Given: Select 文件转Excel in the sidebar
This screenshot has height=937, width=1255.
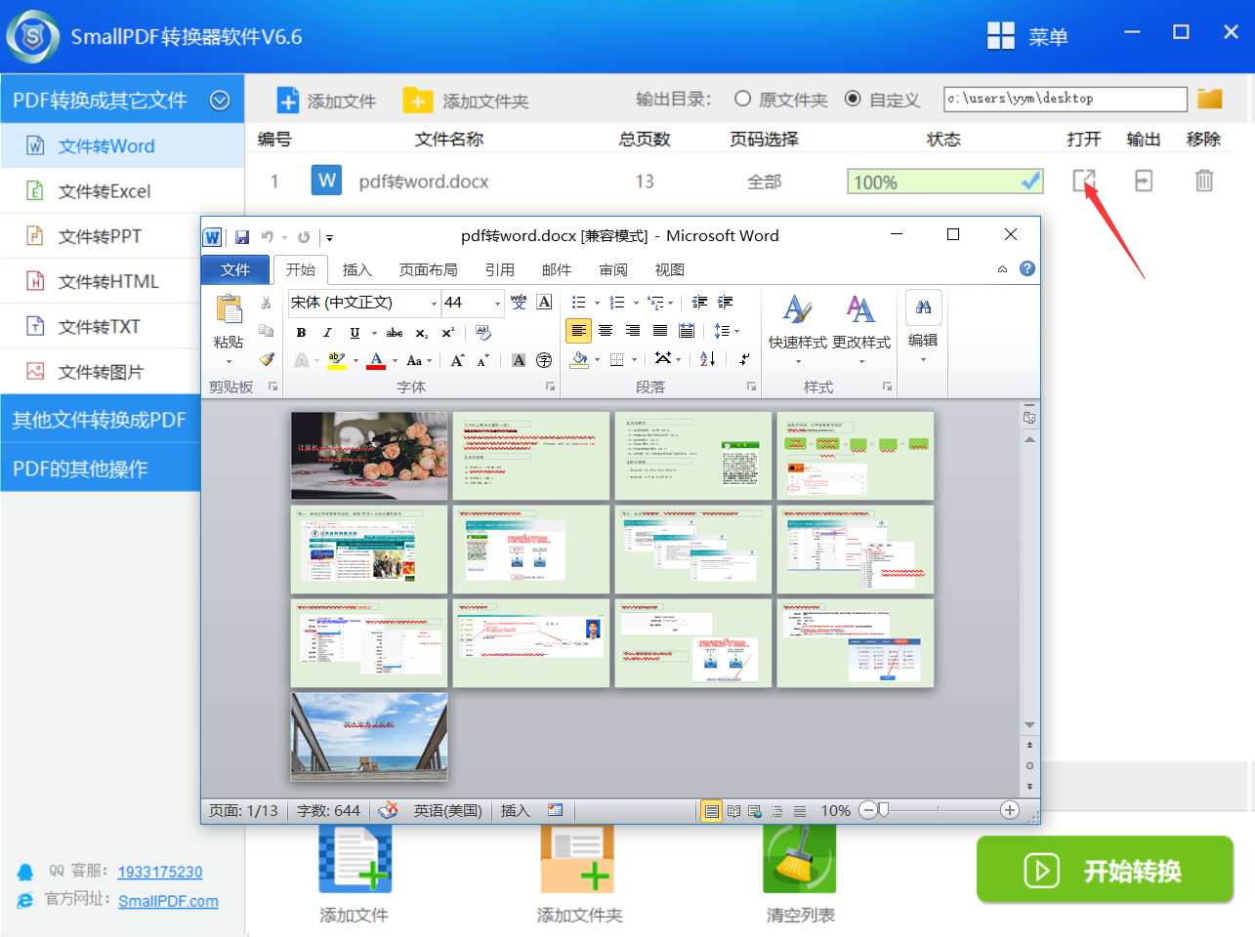Looking at the screenshot, I should click(x=122, y=191).
